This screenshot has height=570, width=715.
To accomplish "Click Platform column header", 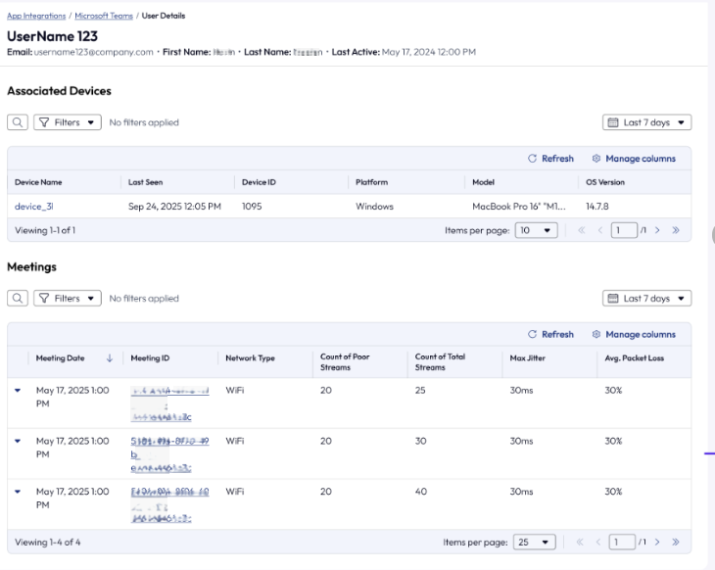I will (371, 182).
